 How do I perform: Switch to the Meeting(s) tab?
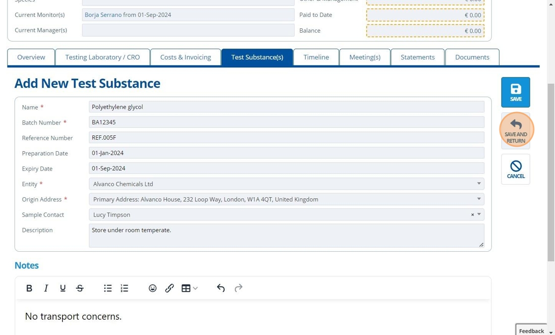[x=365, y=57]
